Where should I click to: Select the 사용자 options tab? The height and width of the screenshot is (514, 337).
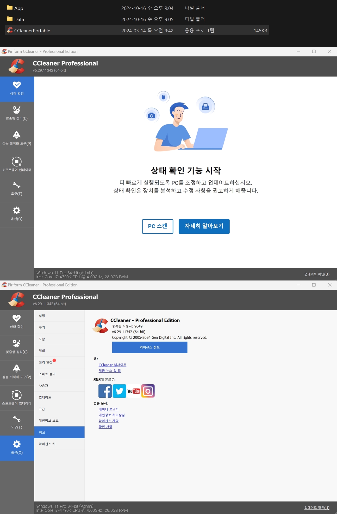click(x=59, y=385)
